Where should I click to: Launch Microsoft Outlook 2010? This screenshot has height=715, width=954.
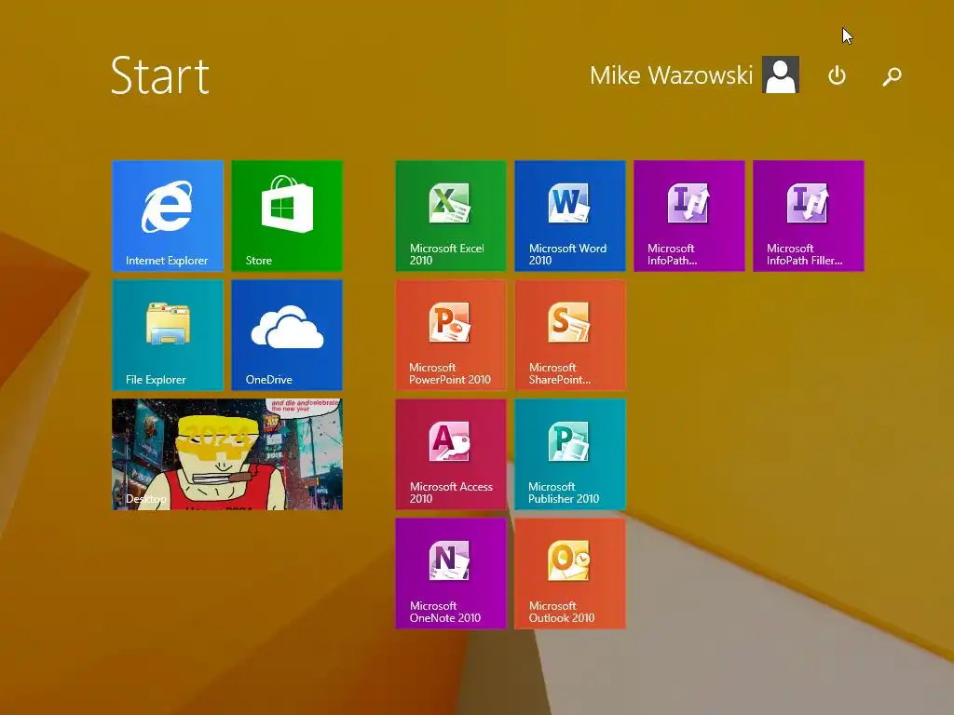coord(570,573)
